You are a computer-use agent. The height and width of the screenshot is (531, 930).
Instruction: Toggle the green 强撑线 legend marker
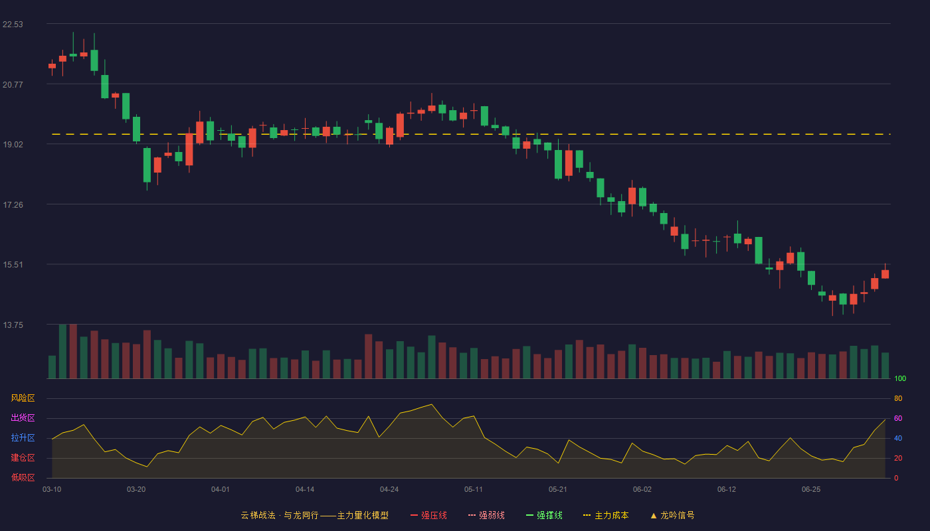pyautogui.click(x=530, y=515)
